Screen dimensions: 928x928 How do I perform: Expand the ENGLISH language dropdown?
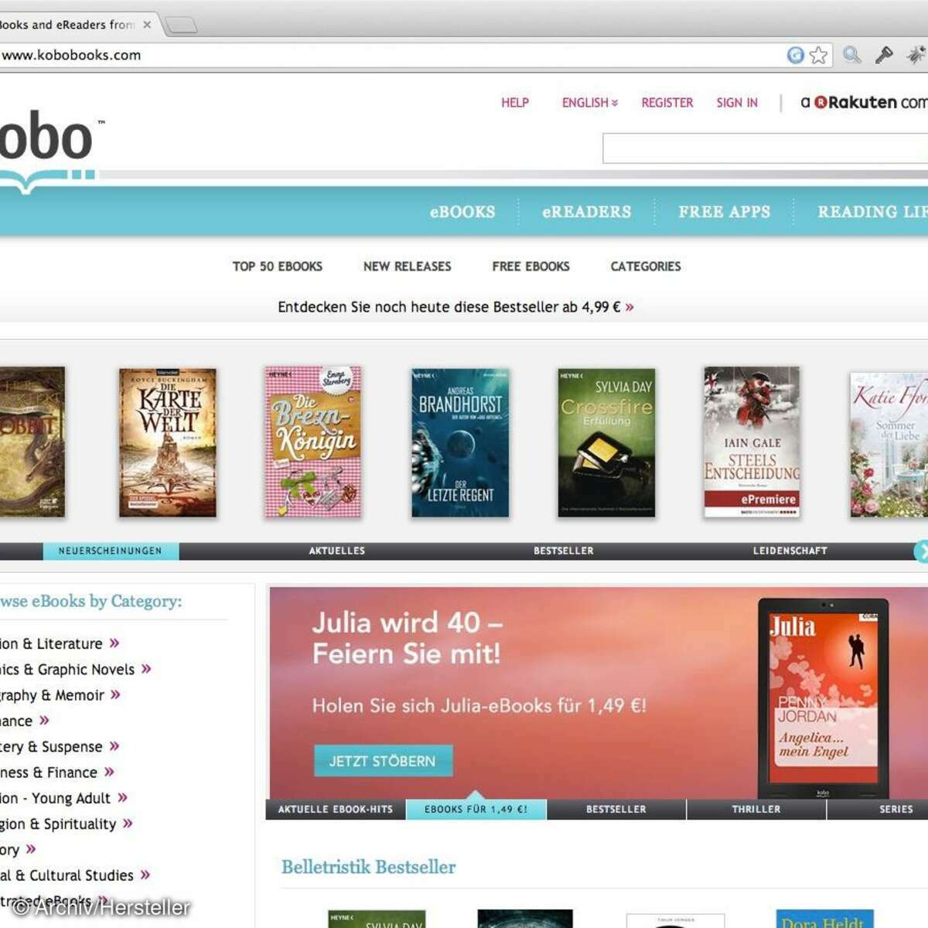click(589, 103)
